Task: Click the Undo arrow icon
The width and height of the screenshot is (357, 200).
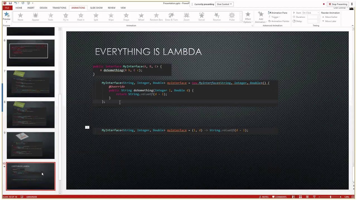Action: (16, 3)
